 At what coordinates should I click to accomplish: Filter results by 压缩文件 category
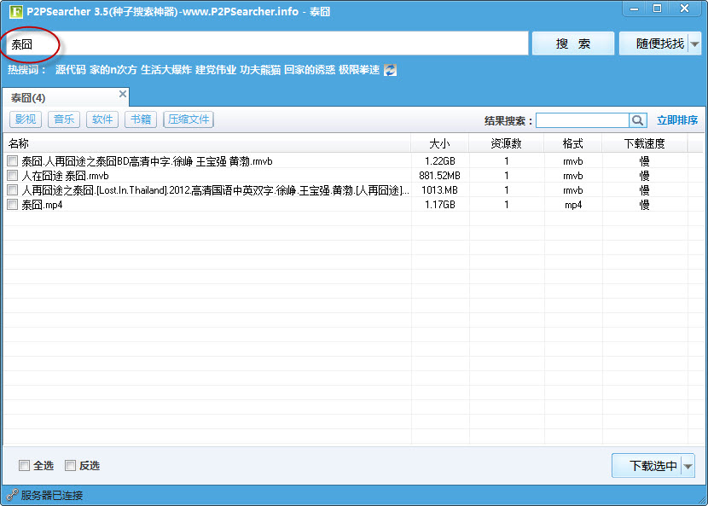[189, 119]
